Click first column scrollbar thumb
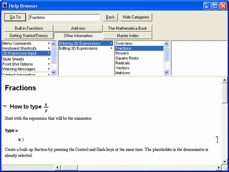This screenshot has height=172, width=229. click(54, 55)
